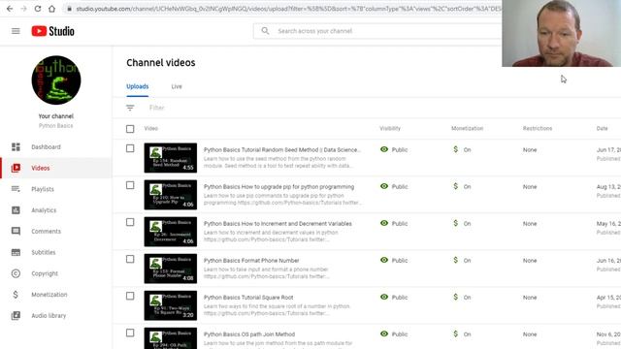Click the Filter input field
This screenshot has height=349, width=621.
tap(156, 108)
